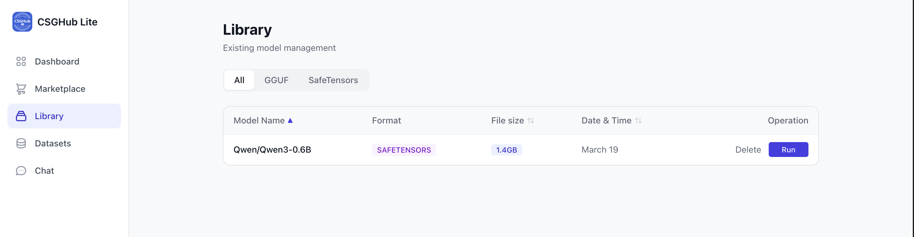Click the File size sort arrows
This screenshot has height=237, width=914.
coord(531,121)
